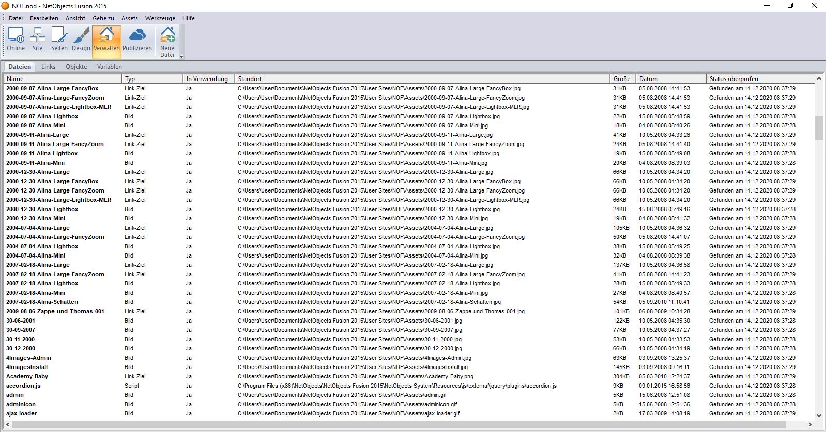Select the accordion.js file row
Viewport: 826px width, 432px height.
[23, 386]
